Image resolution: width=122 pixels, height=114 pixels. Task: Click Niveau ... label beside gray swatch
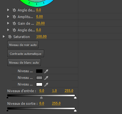25,78
